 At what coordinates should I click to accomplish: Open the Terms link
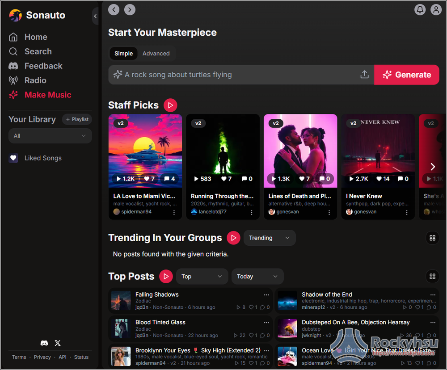click(19, 357)
